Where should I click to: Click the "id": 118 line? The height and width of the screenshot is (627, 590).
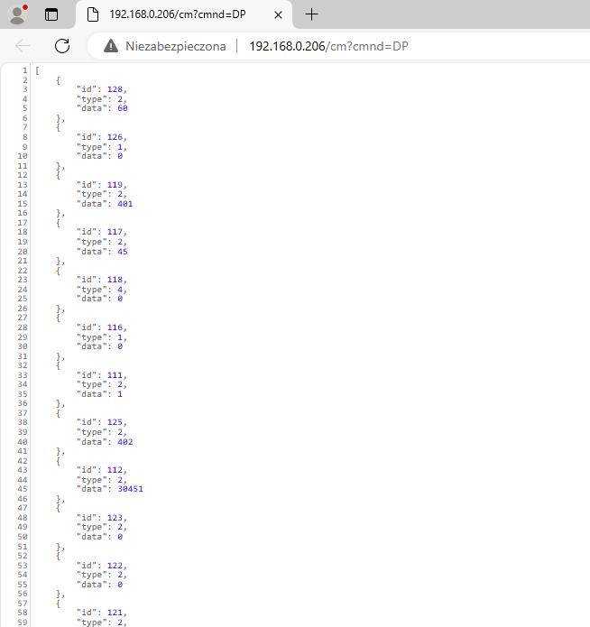pos(102,280)
